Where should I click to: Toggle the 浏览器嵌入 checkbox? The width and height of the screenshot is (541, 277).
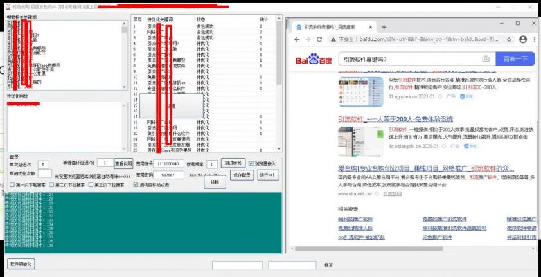pos(251,163)
